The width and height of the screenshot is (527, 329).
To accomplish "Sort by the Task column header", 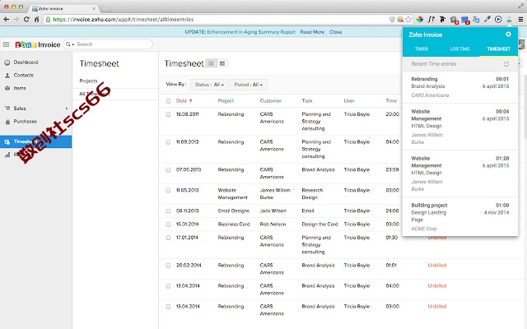I will (x=307, y=100).
